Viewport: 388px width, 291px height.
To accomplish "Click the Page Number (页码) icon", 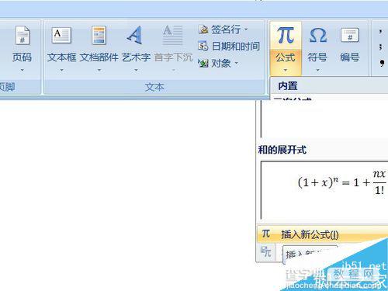I will (23, 36).
